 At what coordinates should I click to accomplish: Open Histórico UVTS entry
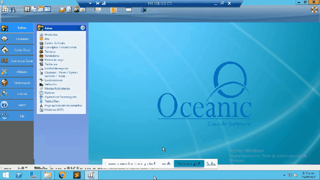[54, 109]
